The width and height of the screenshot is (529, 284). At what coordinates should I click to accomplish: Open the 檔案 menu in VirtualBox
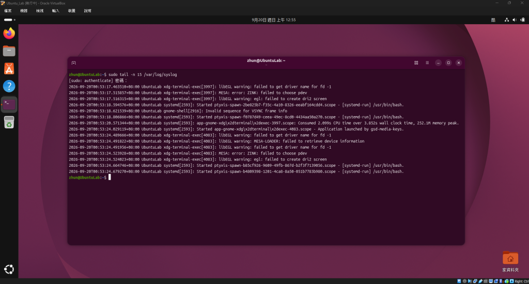(x=8, y=11)
